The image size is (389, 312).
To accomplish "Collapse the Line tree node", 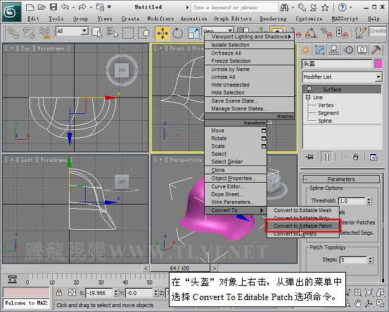I will click(x=308, y=97).
